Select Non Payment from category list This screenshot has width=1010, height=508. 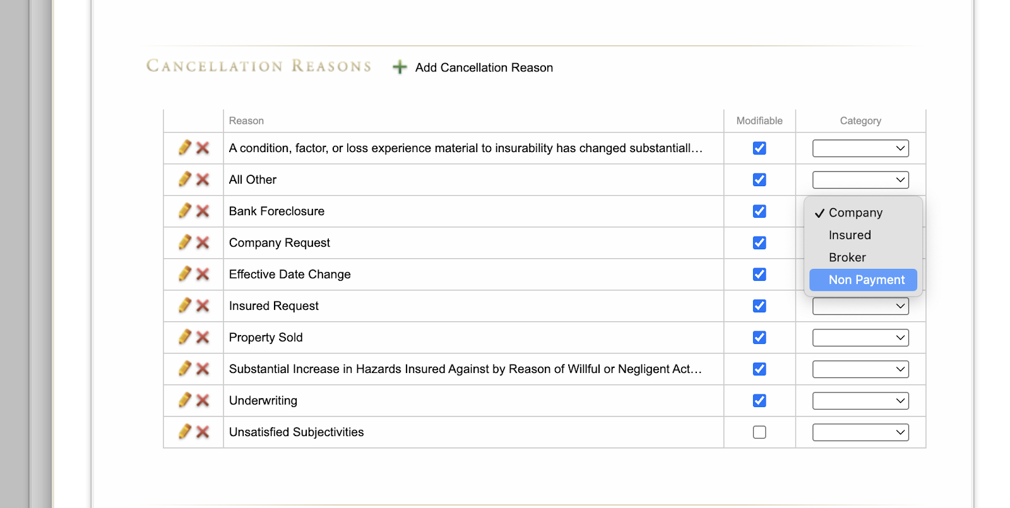(866, 280)
